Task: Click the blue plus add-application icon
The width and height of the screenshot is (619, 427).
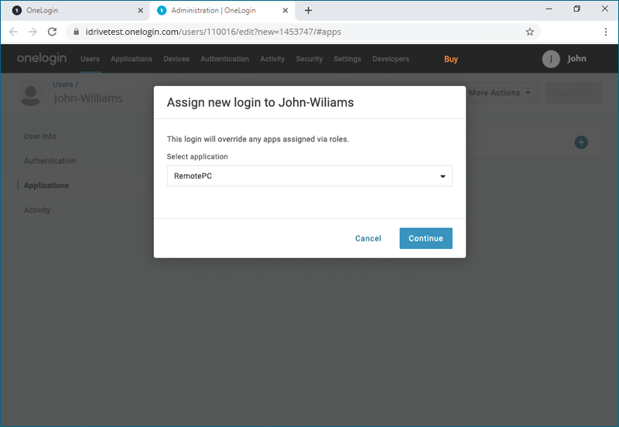Action: click(581, 142)
